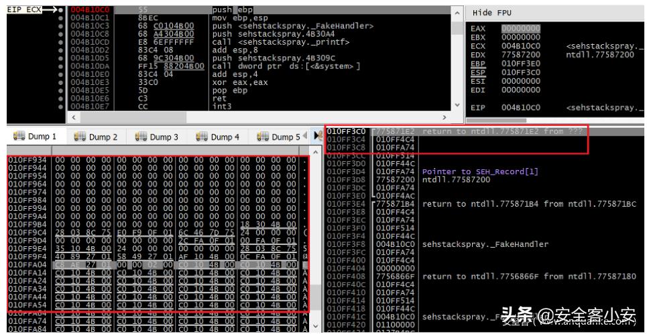Select the 'int3' instruction
The width and height of the screenshot is (647, 334).
pos(222,106)
